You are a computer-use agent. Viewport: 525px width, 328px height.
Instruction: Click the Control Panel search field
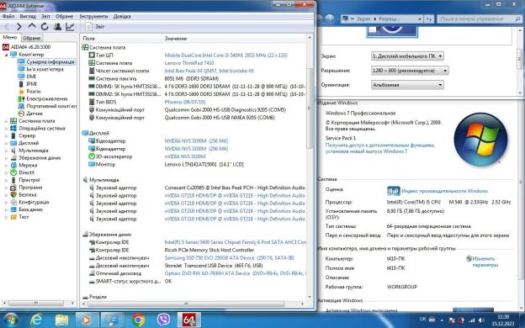point(479,19)
